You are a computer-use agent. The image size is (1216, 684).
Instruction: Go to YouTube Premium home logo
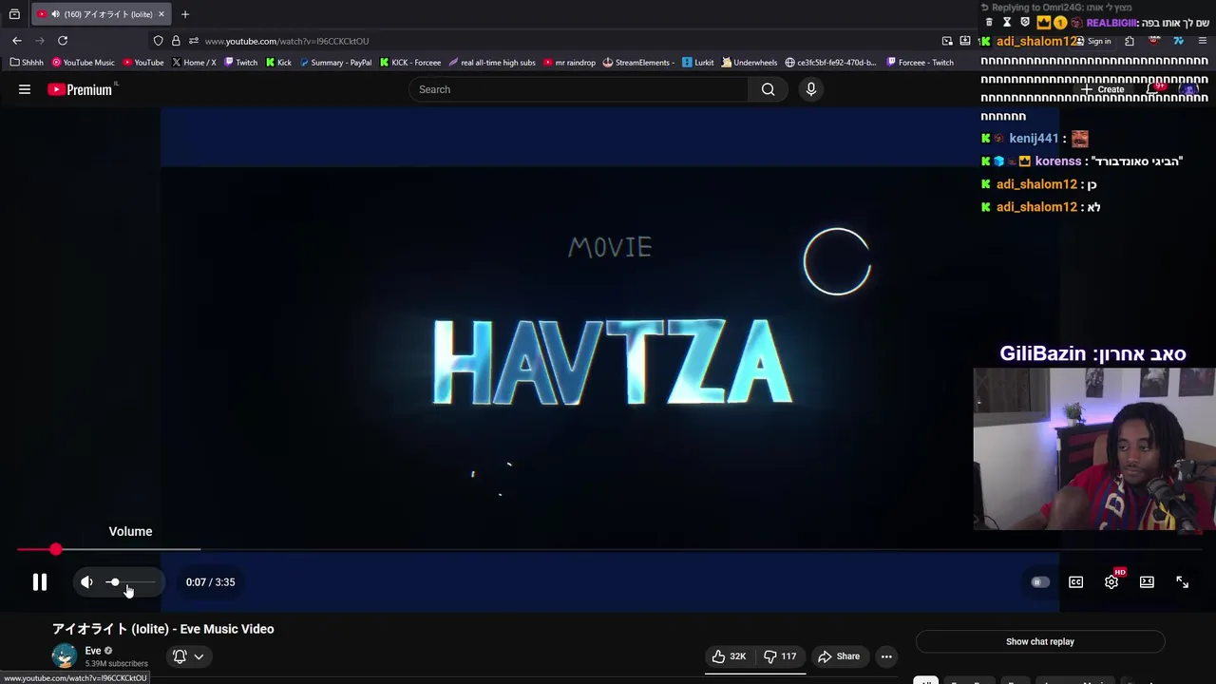point(82,89)
